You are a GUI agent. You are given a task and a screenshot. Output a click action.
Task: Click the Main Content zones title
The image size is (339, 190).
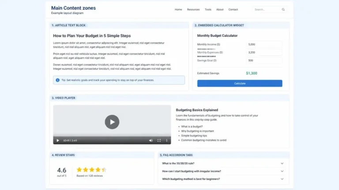pyautogui.click(x=74, y=8)
